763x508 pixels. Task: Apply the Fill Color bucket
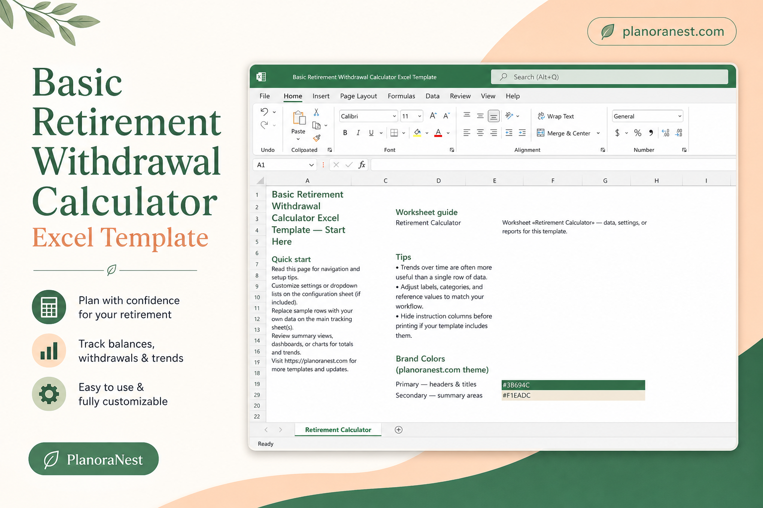[417, 132]
